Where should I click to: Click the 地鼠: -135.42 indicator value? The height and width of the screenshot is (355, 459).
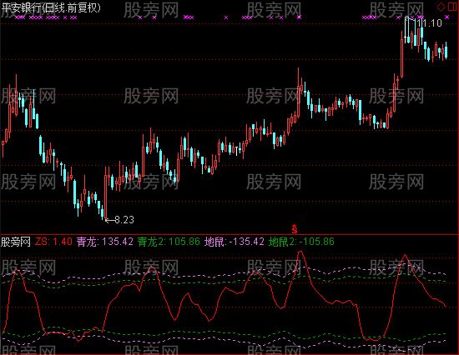[x=235, y=242]
